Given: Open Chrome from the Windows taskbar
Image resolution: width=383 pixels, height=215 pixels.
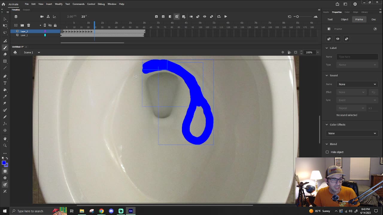Looking at the screenshot, I should (101, 211).
